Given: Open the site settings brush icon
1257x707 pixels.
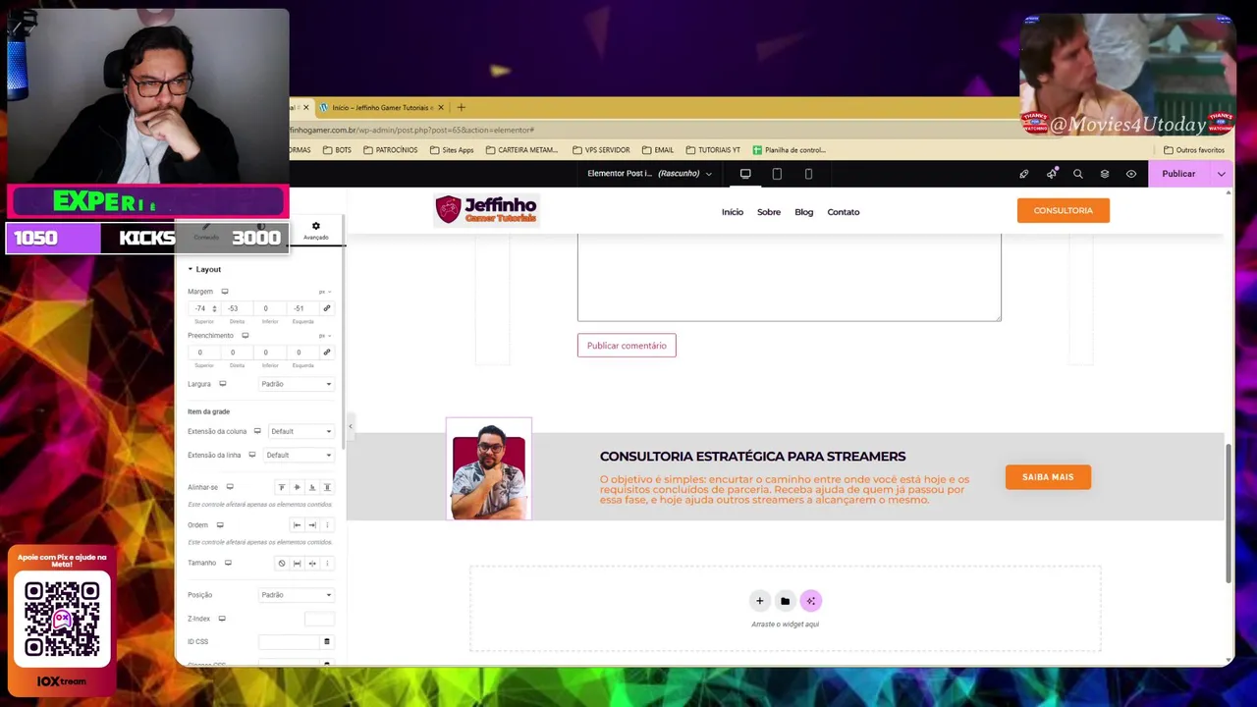Looking at the screenshot, I should [1024, 174].
